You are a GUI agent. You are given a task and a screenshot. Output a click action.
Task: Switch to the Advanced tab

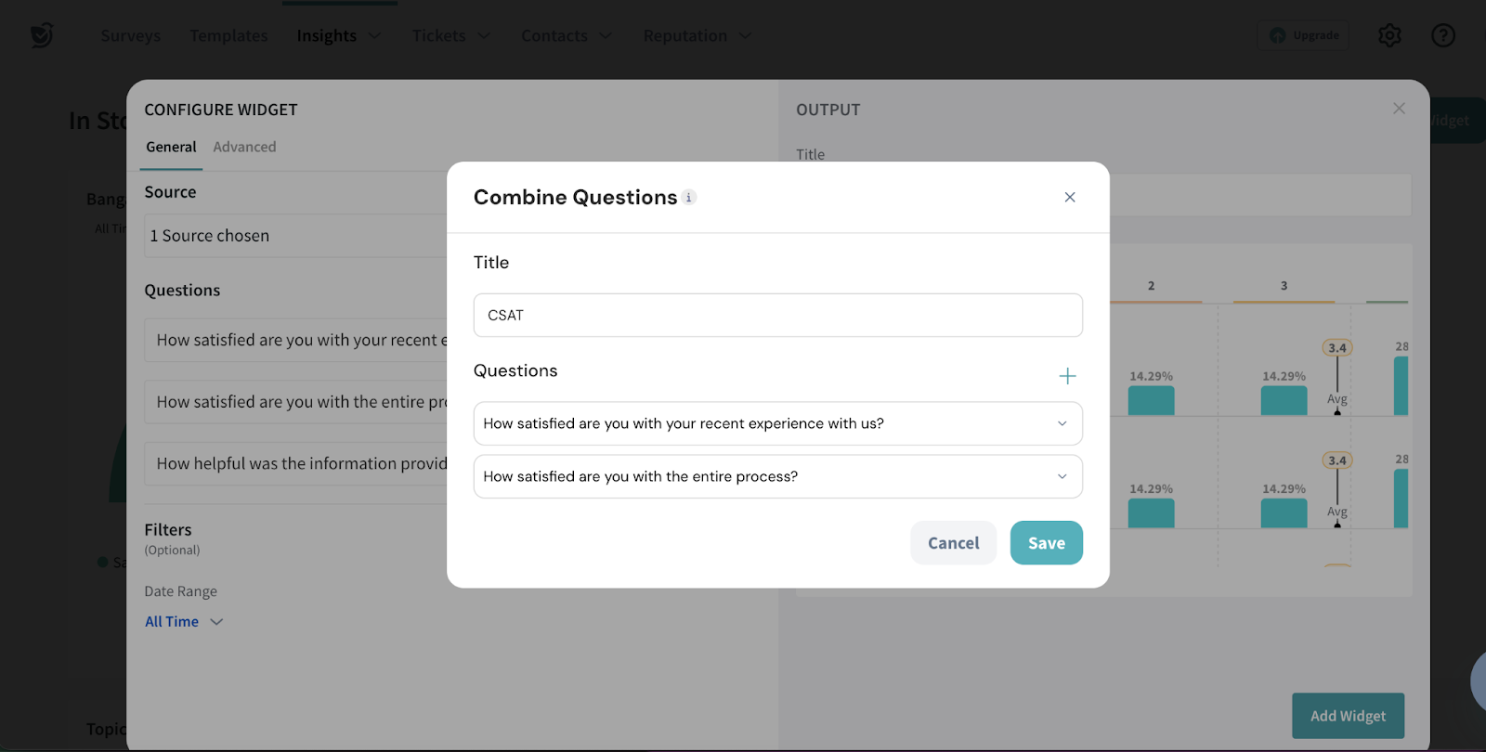(244, 147)
